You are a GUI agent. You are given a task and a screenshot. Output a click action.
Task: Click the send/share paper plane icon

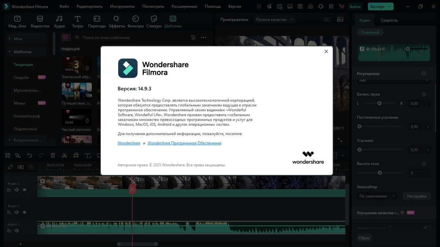pyautogui.click(x=269, y=7)
